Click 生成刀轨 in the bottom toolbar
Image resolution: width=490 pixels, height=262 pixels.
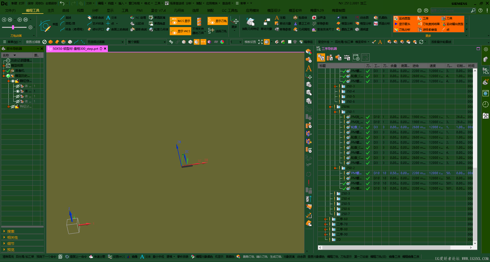tap(276, 257)
